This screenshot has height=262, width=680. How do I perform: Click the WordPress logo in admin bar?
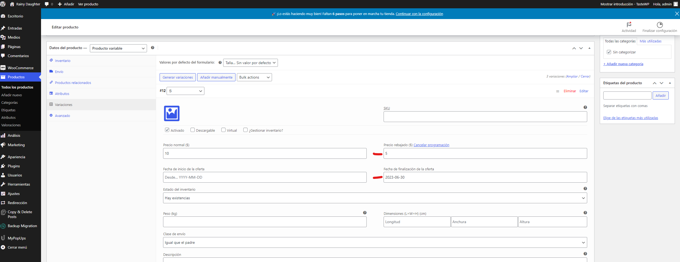click(x=3, y=4)
